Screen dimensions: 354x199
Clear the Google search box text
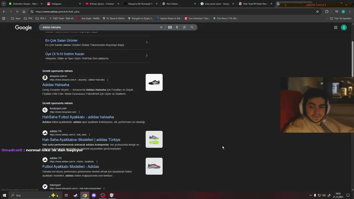pos(161,27)
